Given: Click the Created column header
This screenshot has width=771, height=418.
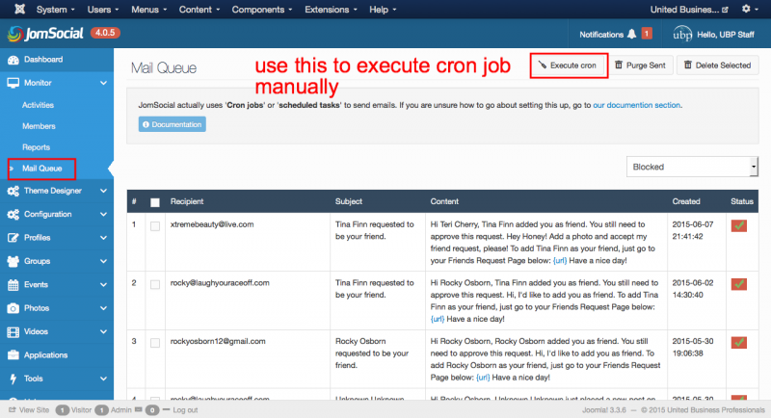Looking at the screenshot, I should click(686, 202).
